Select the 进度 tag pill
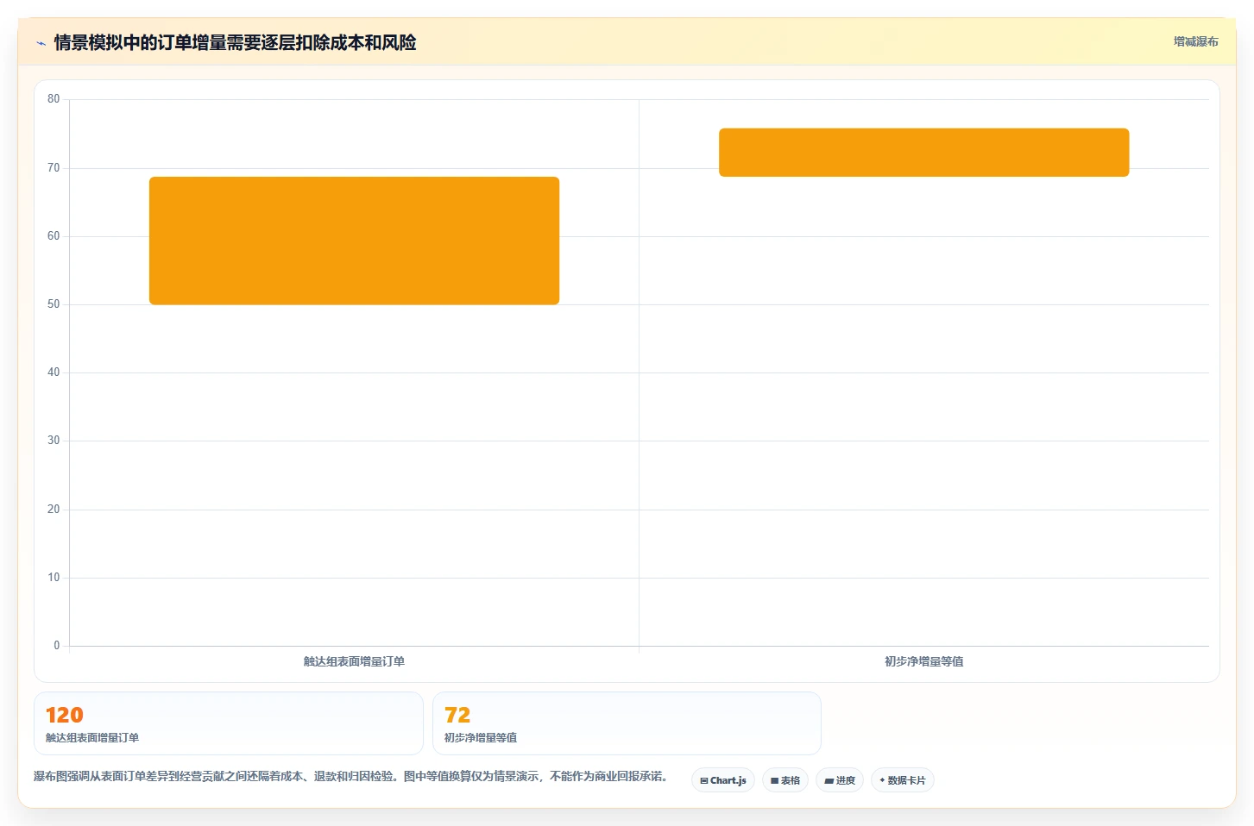This screenshot has height=826, width=1254. [x=840, y=780]
